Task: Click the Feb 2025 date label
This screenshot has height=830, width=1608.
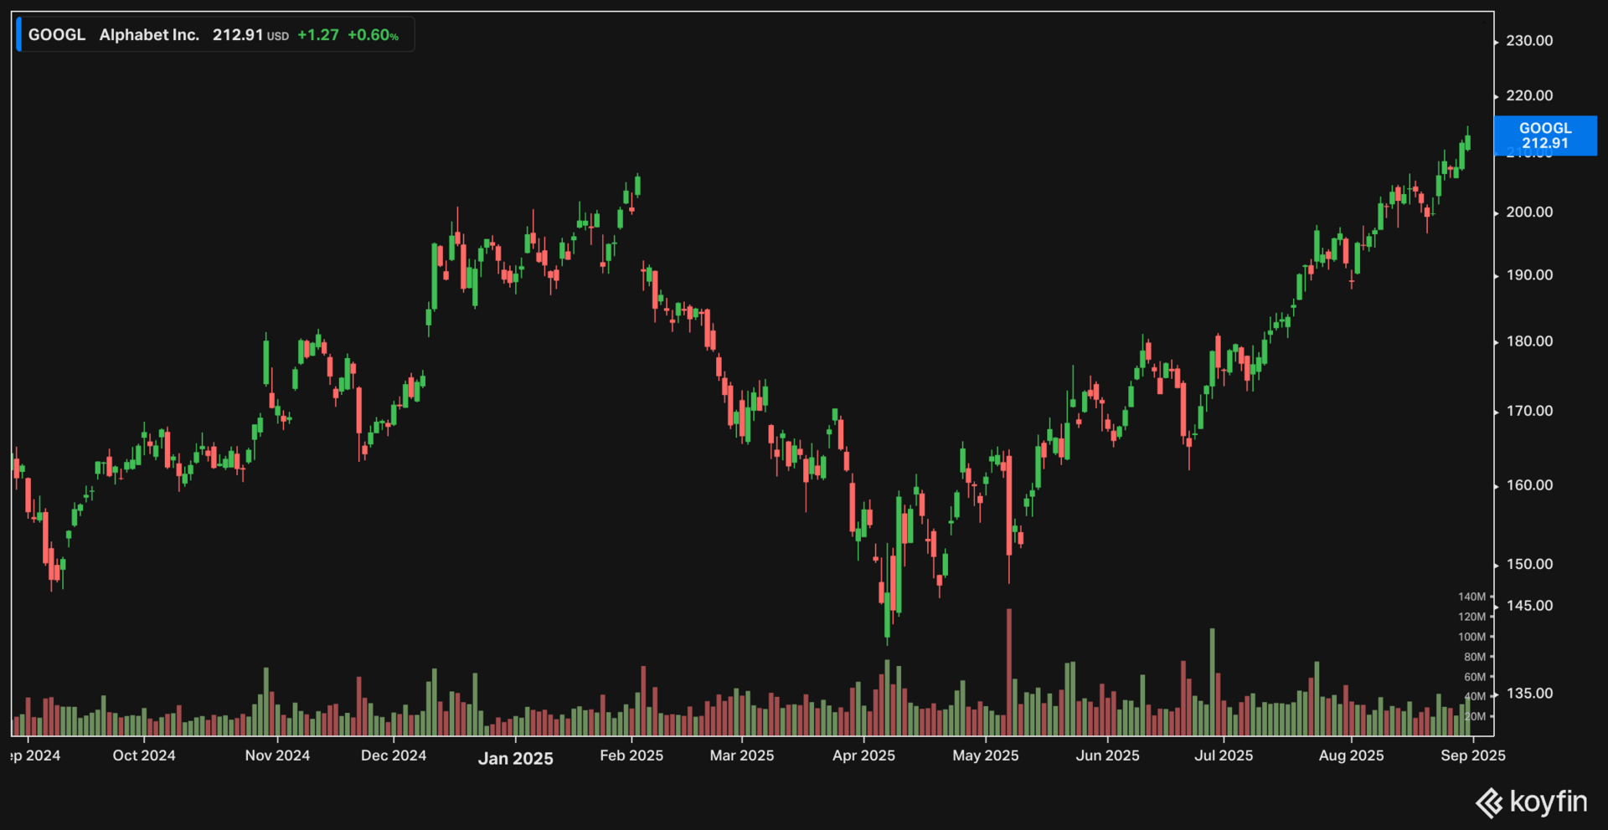Action: pos(631,756)
